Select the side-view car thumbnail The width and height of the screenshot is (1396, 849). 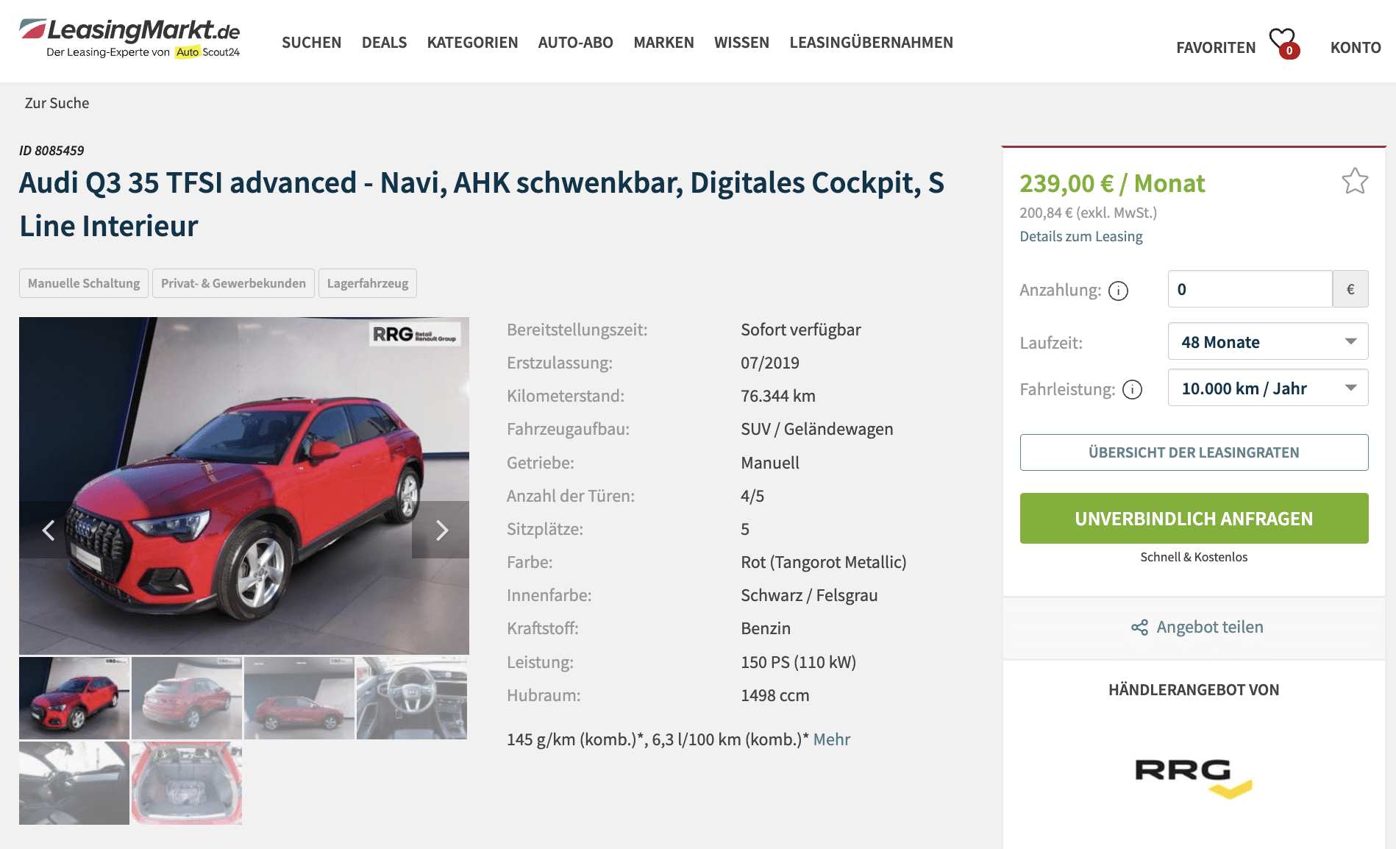pos(299,698)
